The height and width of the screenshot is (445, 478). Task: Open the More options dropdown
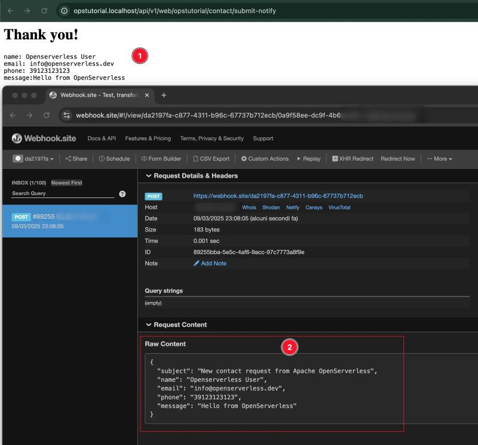[439, 159]
